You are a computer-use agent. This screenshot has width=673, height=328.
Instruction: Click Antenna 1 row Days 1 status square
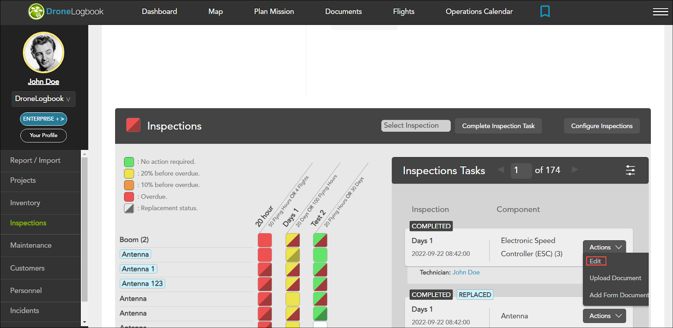pyautogui.click(x=292, y=269)
